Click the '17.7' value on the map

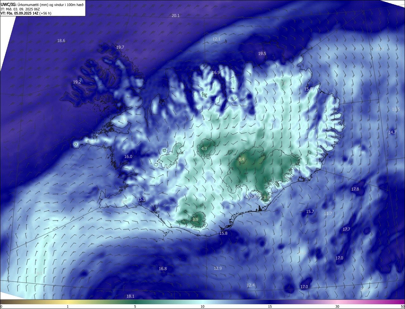point(346,229)
